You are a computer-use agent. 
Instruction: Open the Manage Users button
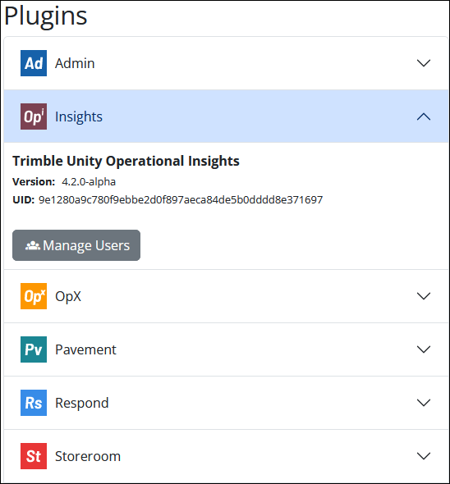coord(76,245)
